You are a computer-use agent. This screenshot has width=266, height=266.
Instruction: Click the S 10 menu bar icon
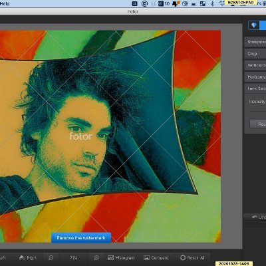(164, 3)
